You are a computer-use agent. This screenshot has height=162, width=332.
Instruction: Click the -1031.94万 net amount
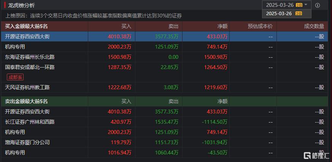pyautogui.click(x=215, y=142)
